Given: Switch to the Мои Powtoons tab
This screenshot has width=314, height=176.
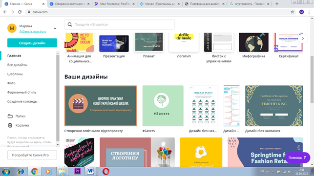Looking at the screenshot, I should click(x=115, y=4).
